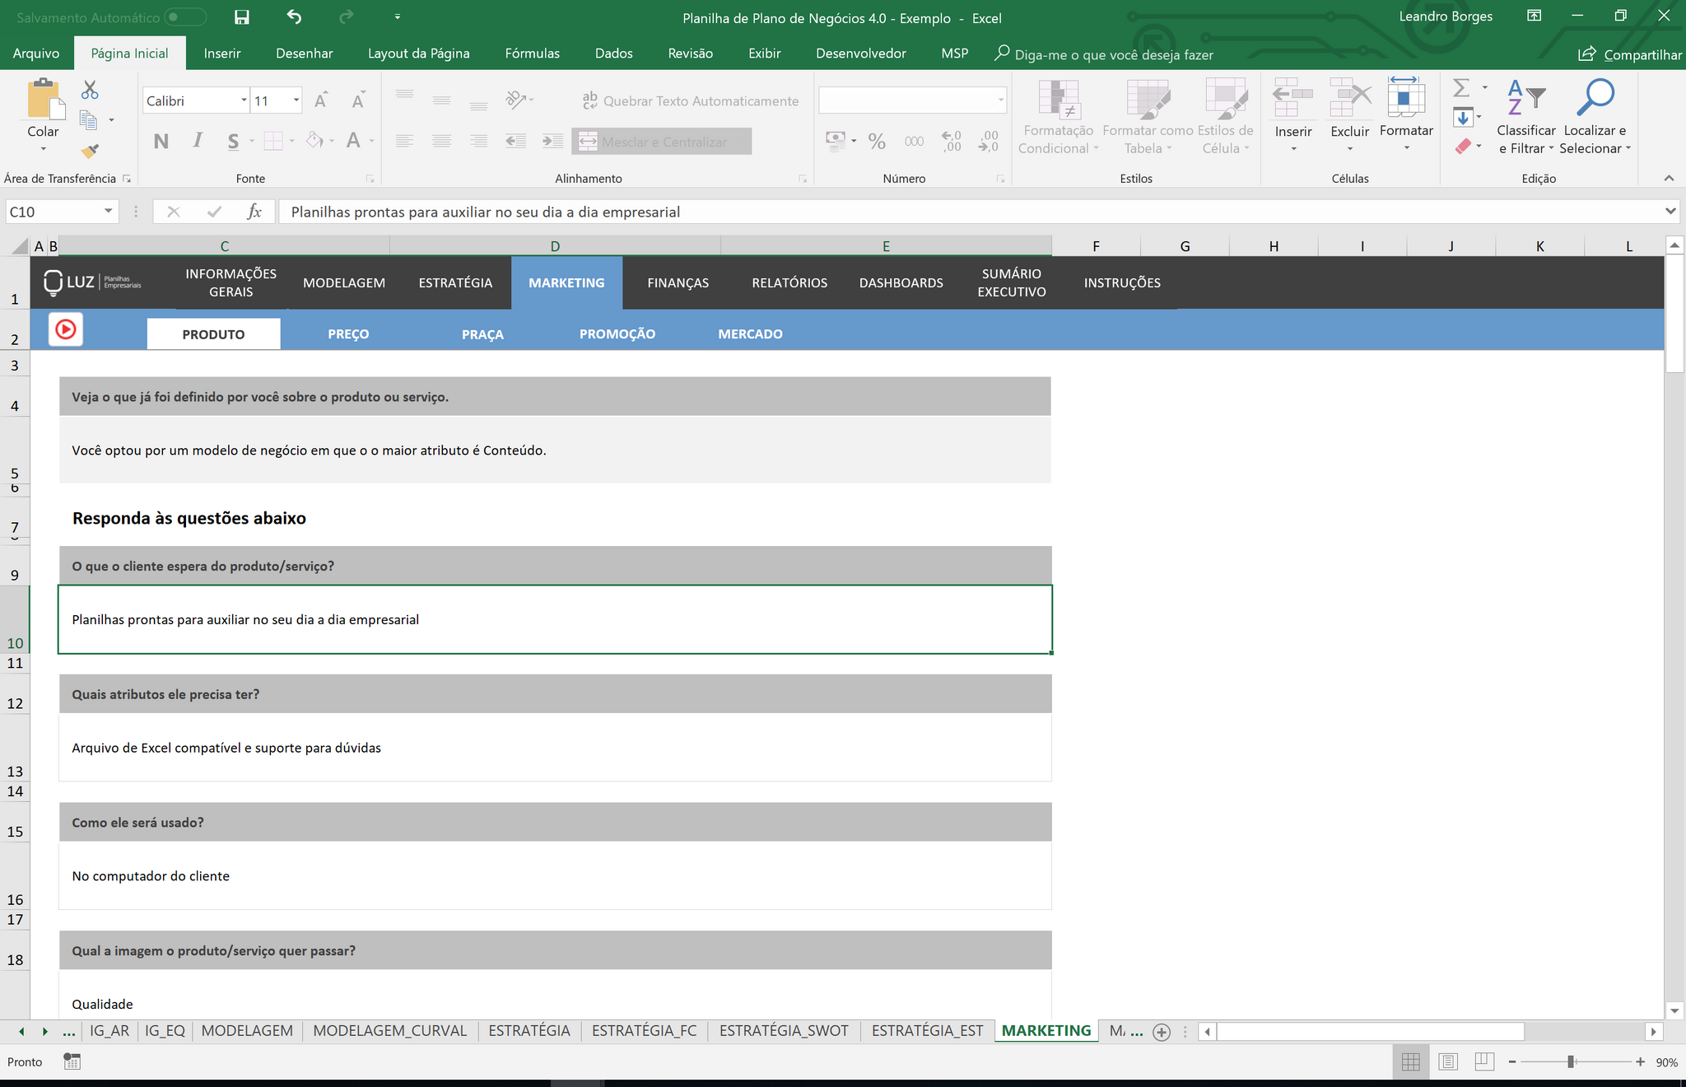Open Localizar e Selecionar menu
This screenshot has height=1087, width=1686.
point(1595,117)
